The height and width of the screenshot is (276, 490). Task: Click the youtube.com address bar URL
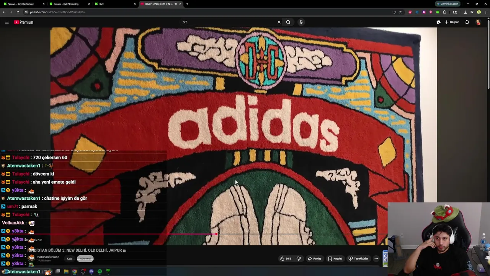57,12
